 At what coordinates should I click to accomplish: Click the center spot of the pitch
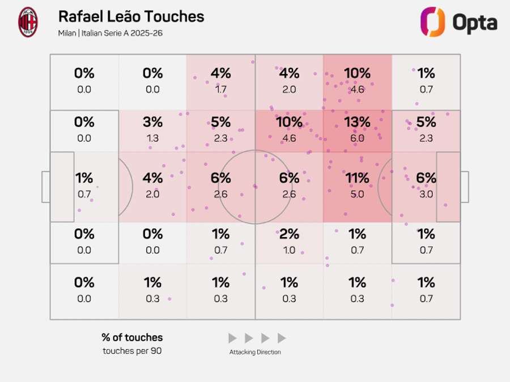click(255, 187)
